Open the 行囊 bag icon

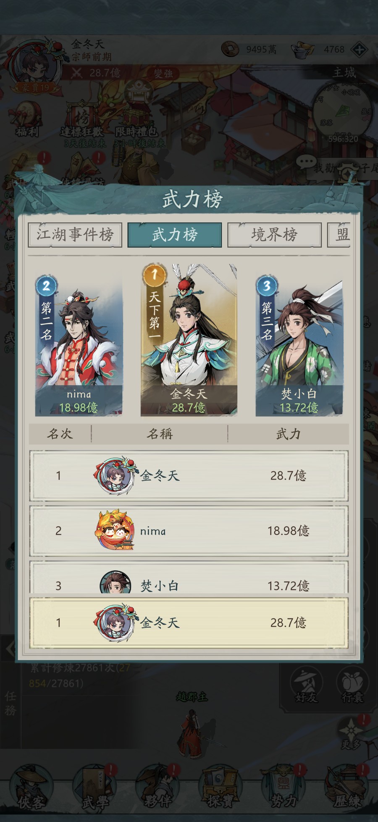352,686
